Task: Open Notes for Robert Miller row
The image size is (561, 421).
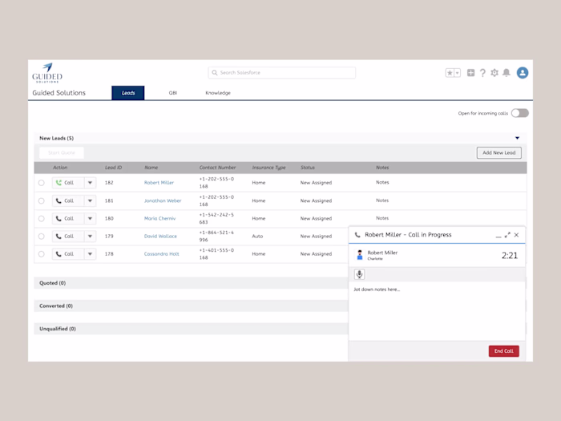Action: (x=382, y=182)
